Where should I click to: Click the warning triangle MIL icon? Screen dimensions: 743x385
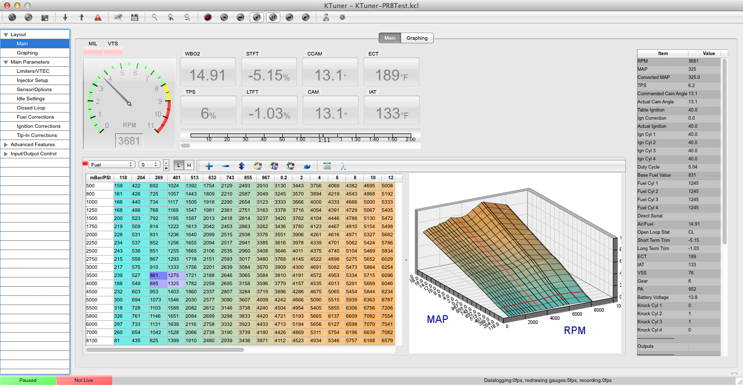(97, 17)
